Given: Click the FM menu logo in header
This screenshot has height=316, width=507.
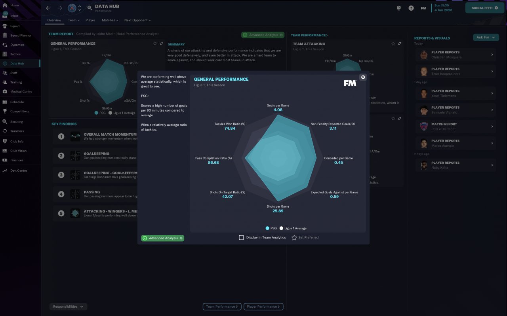Looking at the screenshot, I should [423, 8].
